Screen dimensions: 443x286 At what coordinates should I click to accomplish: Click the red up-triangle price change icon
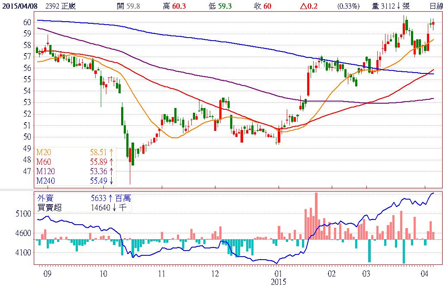[303, 6]
